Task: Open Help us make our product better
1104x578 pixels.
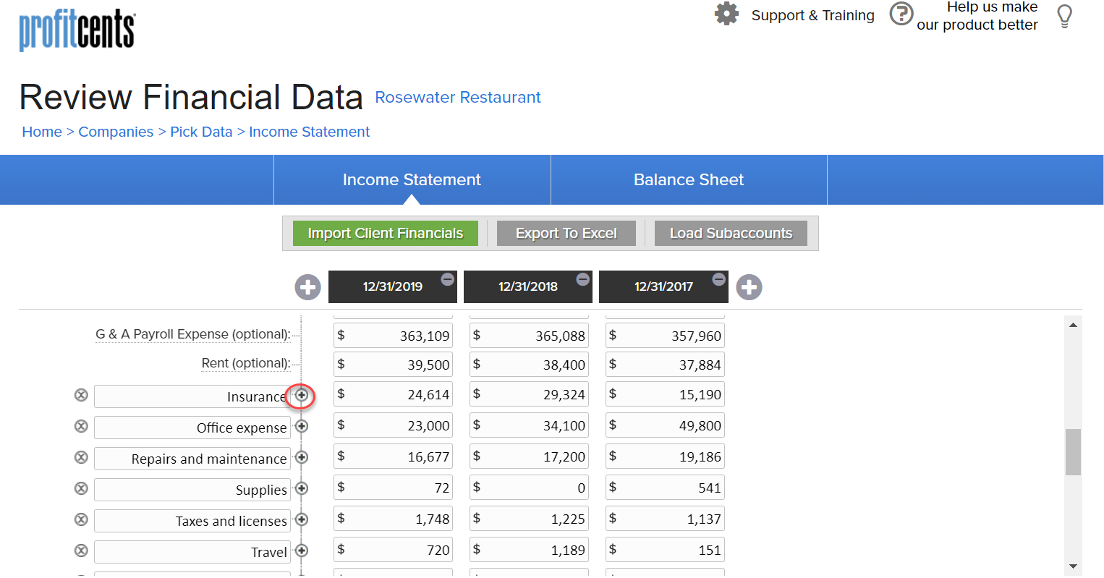Action: (977, 15)
